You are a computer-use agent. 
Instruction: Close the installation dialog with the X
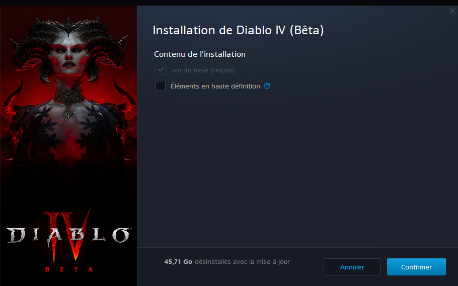click(452, 11)
